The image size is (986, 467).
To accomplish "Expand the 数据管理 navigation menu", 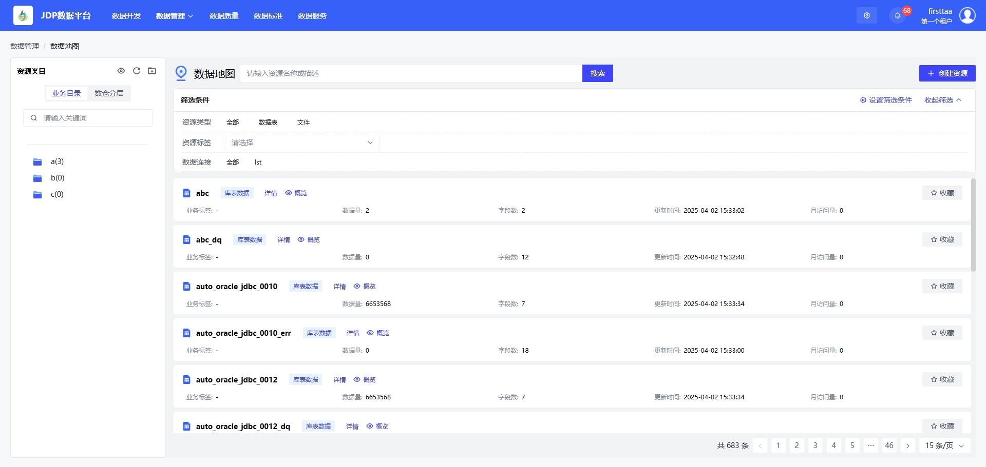I will [174, 16].
